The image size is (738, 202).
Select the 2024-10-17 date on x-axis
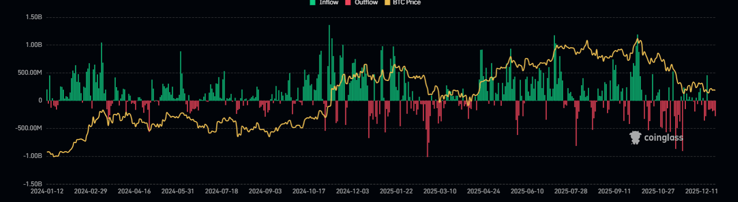click(309, 191)
